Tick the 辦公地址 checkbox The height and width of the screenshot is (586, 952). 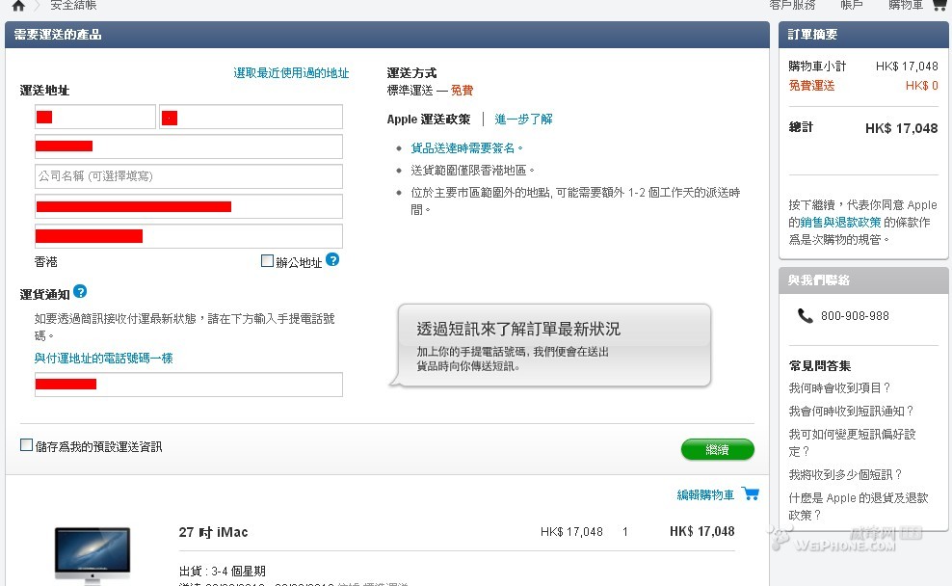tap(267, 261)
